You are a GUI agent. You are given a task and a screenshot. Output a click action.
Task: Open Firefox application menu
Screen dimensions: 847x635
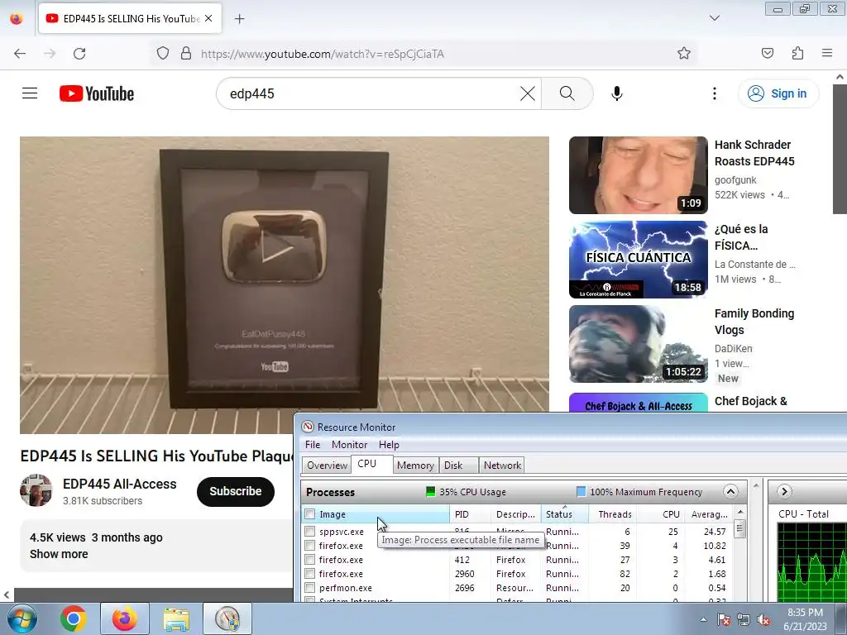click(x=826, y=53)
